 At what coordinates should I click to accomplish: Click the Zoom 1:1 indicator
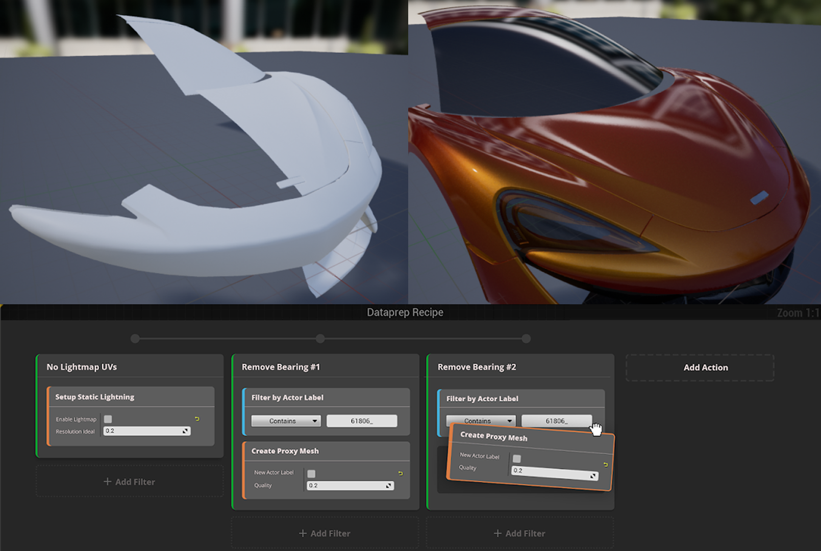798,313
